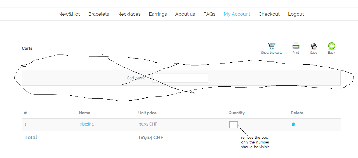
Task: Open the Necklaces category
Action: tap(129, 14)
